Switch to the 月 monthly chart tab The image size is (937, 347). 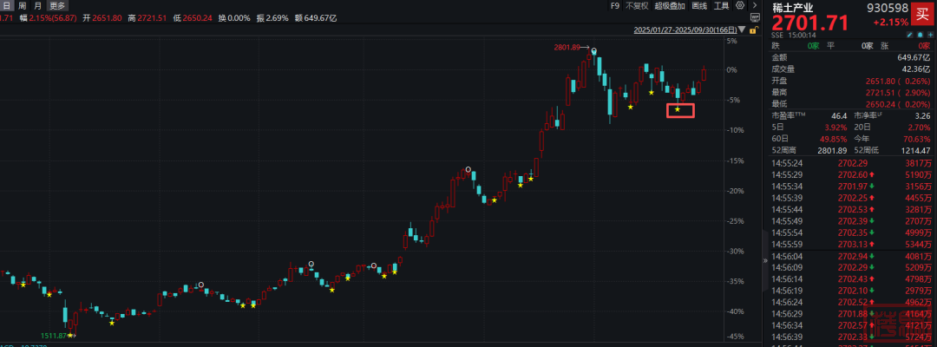point(37,5)
